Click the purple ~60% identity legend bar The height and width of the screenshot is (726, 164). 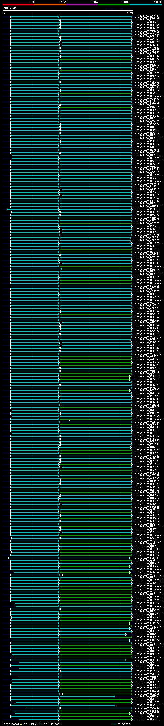[x=82, y=5]
